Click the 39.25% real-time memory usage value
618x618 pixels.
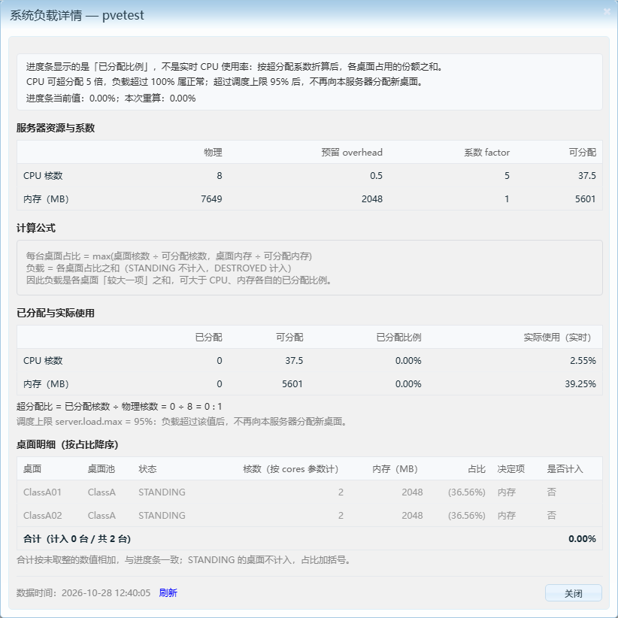click(x=580, y=383)
